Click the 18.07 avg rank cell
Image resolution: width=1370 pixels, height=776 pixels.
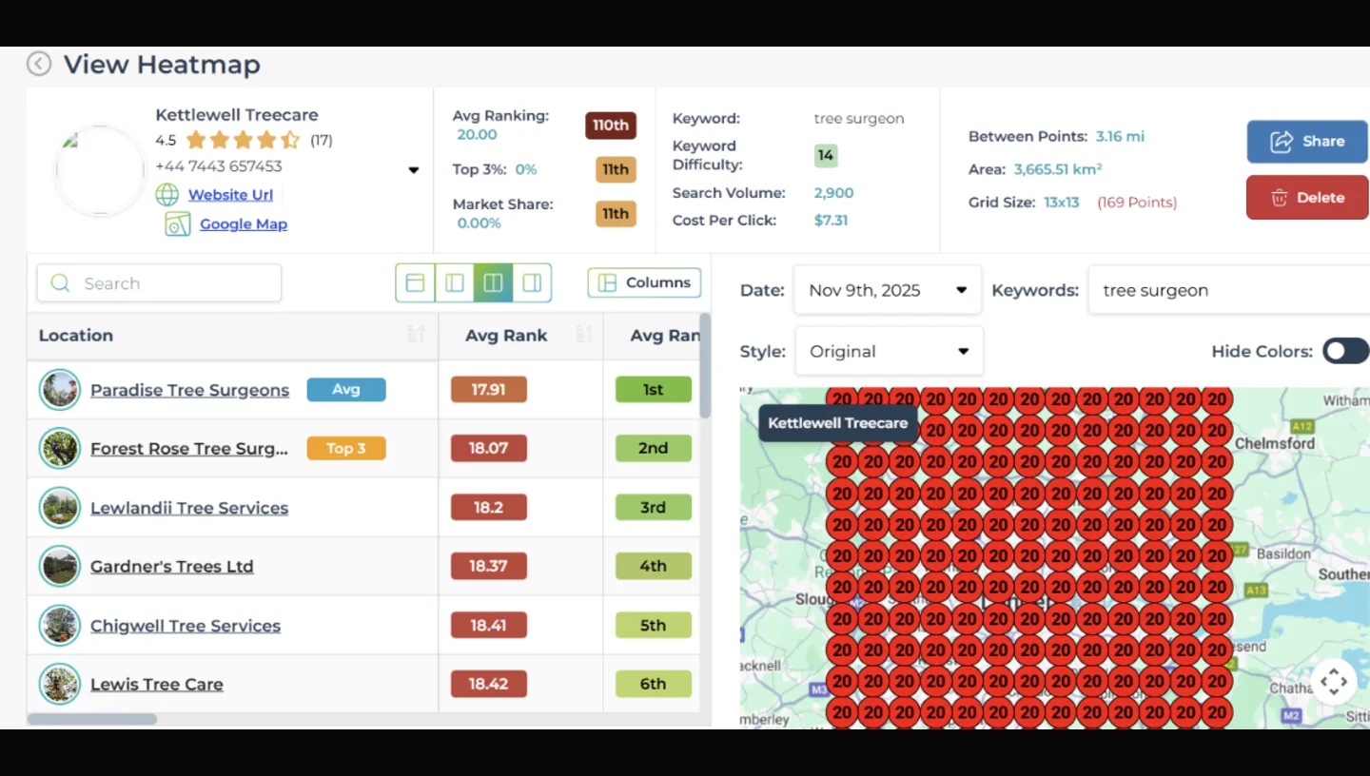click(488, 449)
